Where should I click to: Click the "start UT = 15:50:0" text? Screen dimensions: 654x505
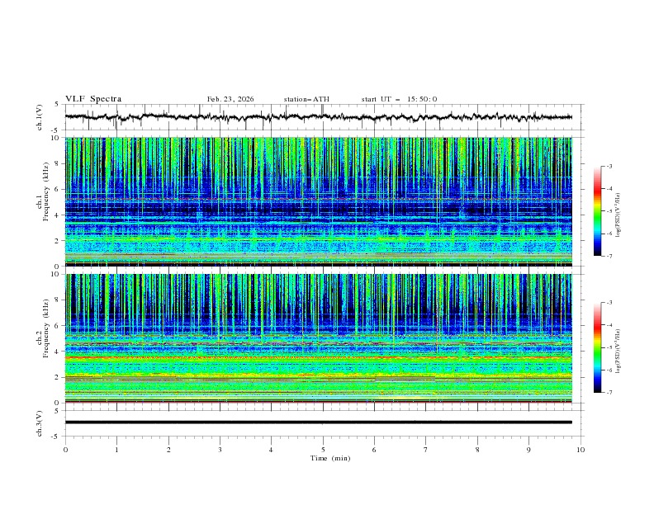click(399, 99)
